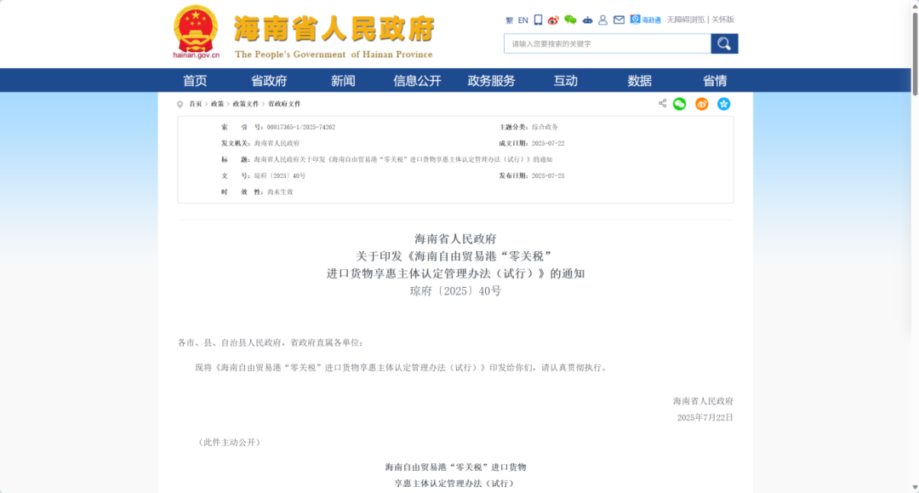
Task: Open the 信息公开 navigation menu item
Action: [x=417, y=80]
